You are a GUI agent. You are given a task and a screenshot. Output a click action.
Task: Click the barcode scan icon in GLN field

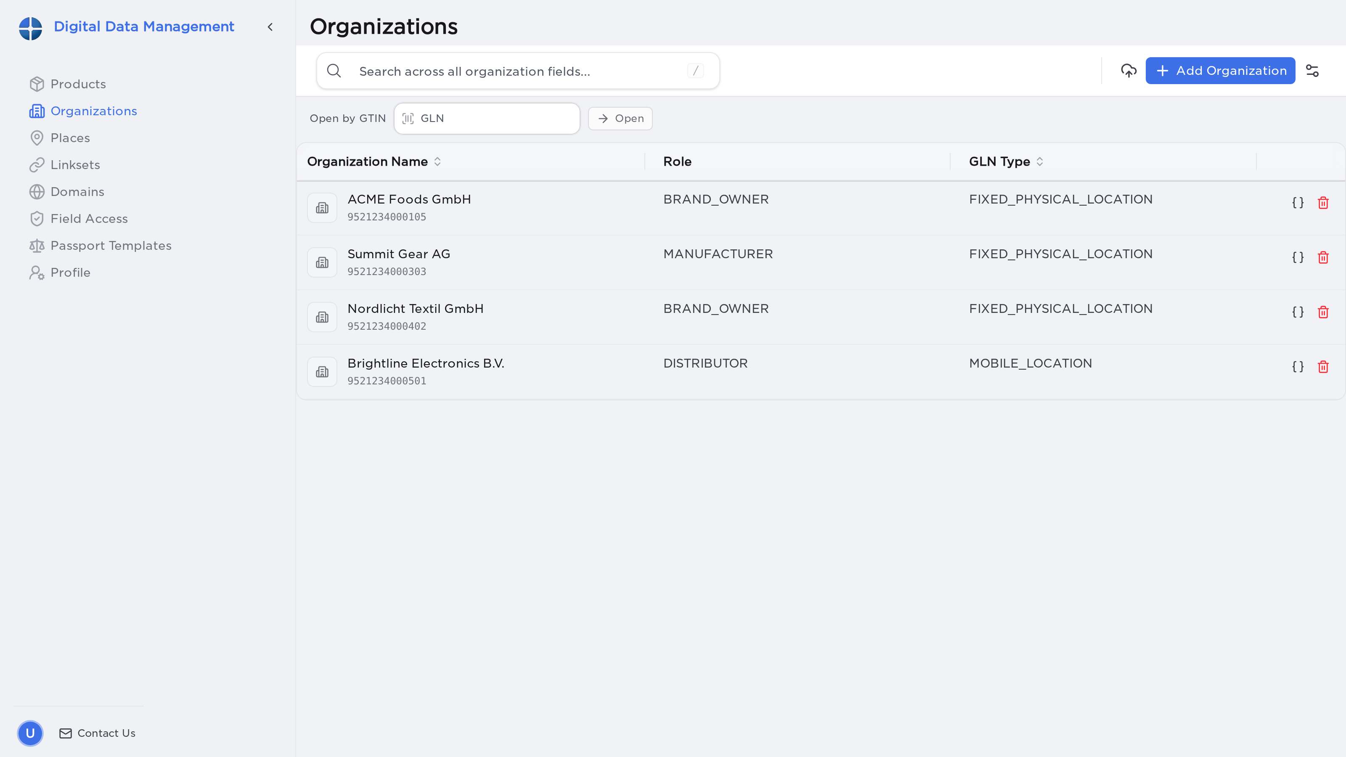pyautogui.click(x=408, y=119)
